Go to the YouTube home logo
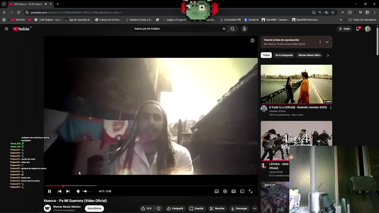 22,29
